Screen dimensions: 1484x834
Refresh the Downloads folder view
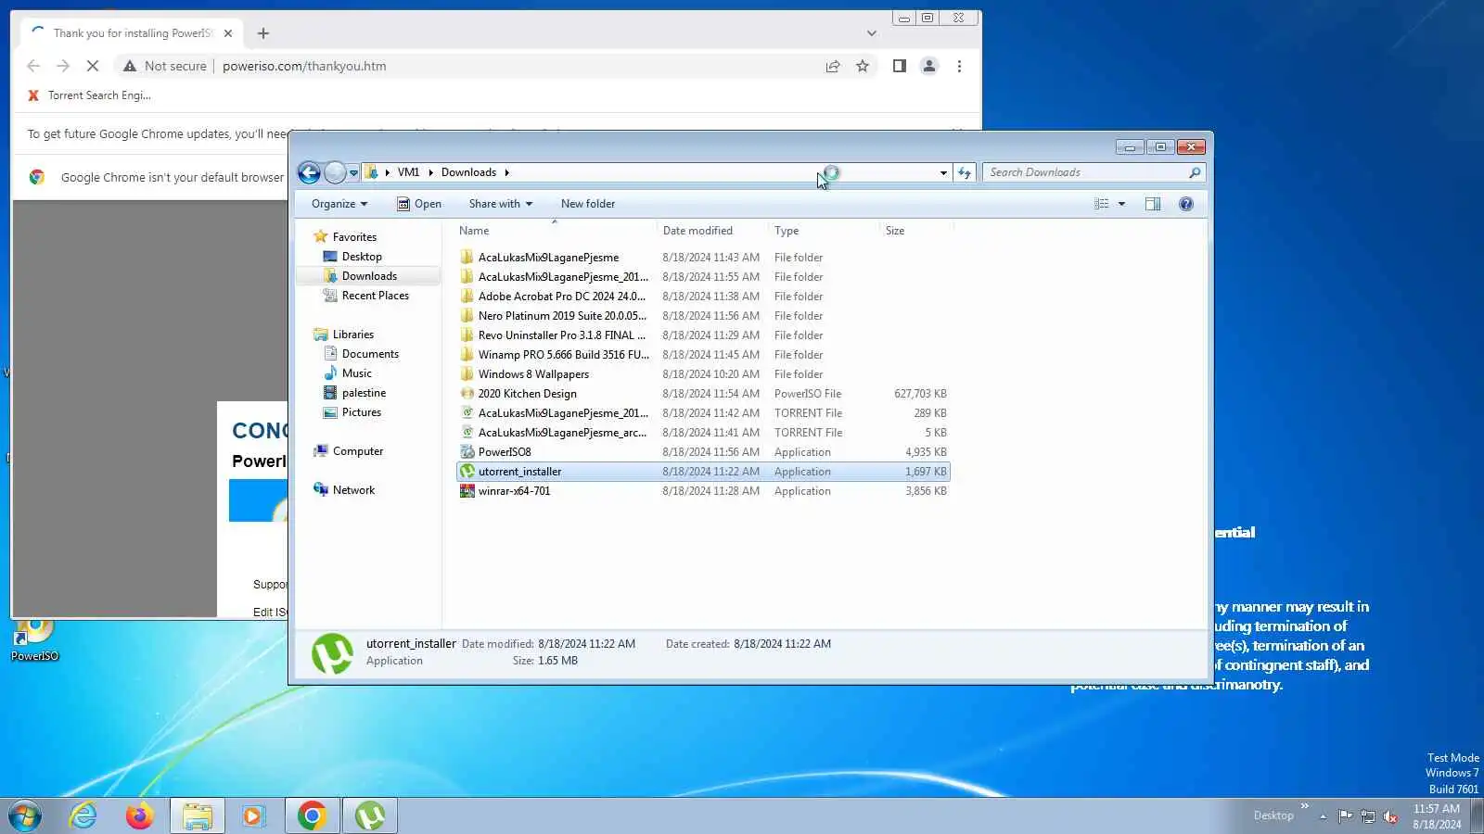[x=965, y=172]
